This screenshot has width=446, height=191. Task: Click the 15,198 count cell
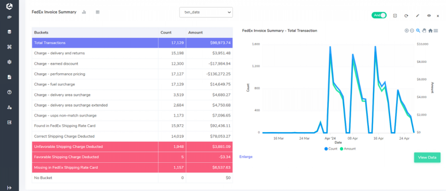(172, 53)
